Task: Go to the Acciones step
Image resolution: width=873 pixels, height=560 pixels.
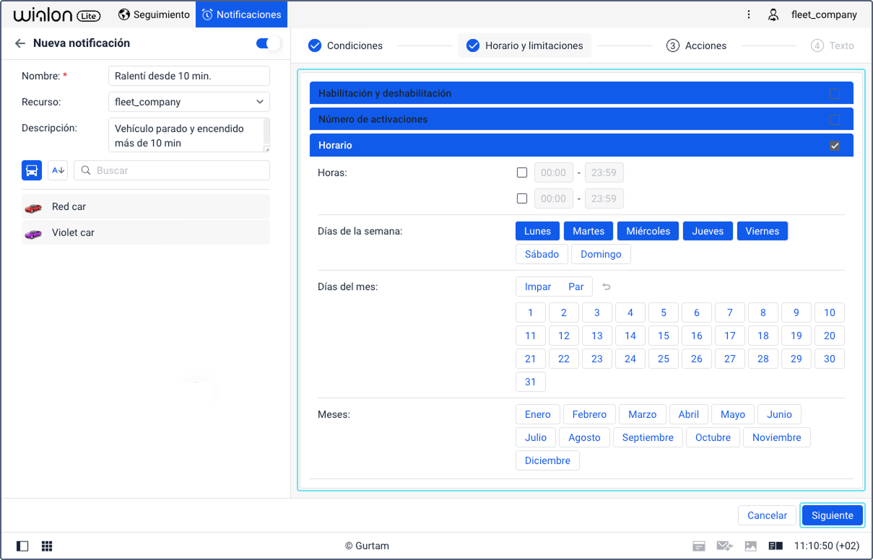Action: [696, 45]
